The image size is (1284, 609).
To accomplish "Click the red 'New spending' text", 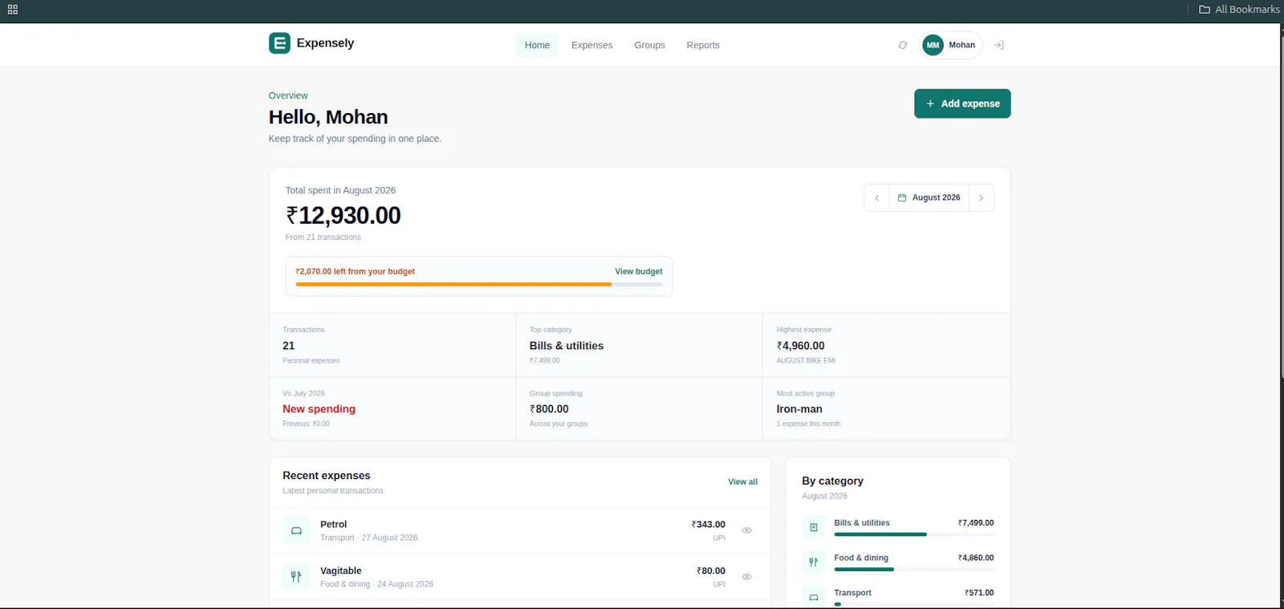I will (319, 409).
